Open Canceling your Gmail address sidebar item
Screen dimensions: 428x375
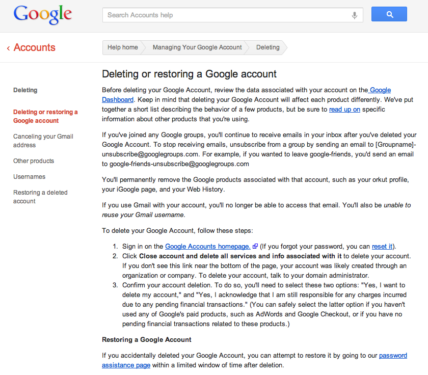(x=43, y=141)
